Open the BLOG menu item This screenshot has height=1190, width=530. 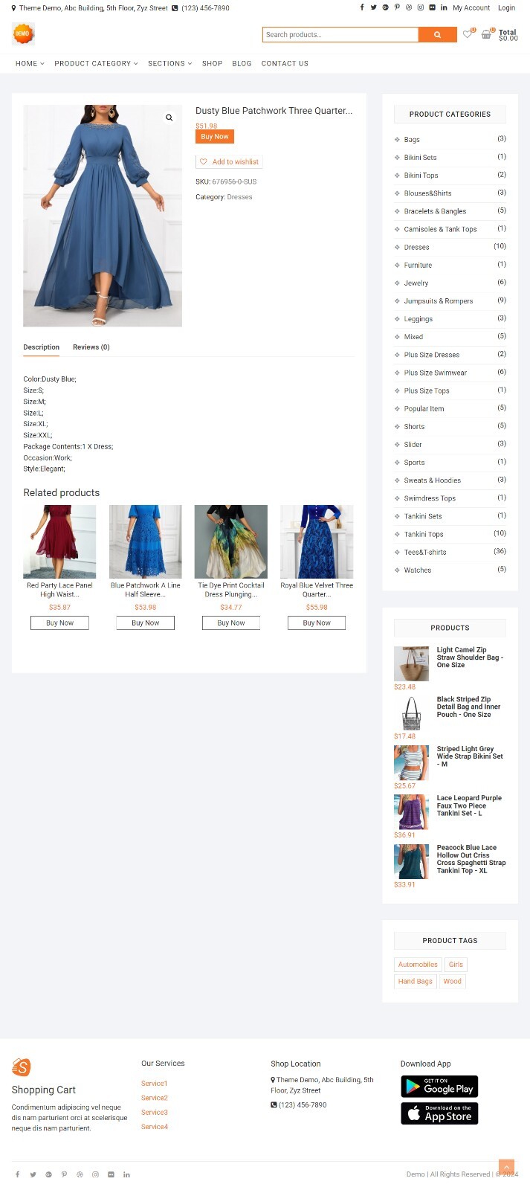242,63
